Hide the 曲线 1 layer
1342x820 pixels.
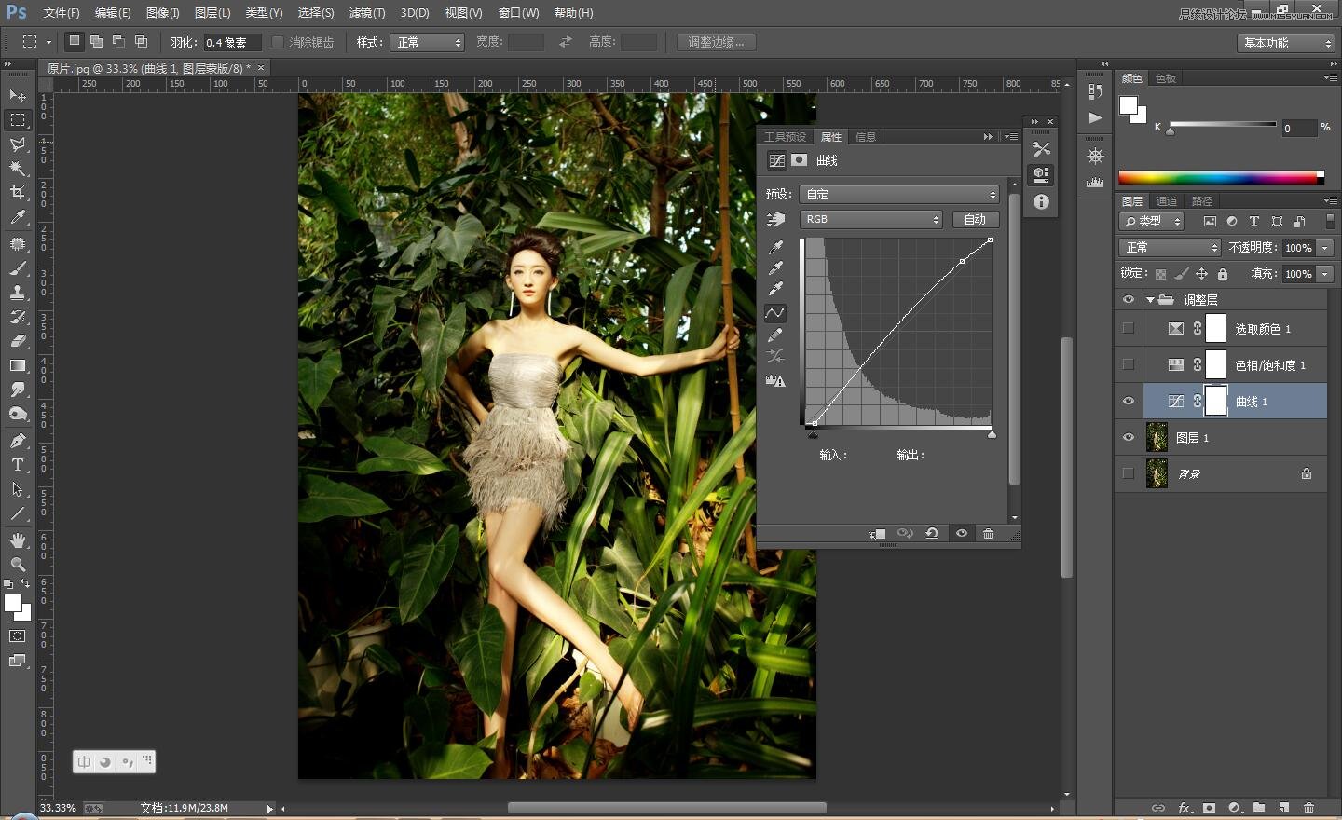pyautogui.click(x=1128, y=401)
